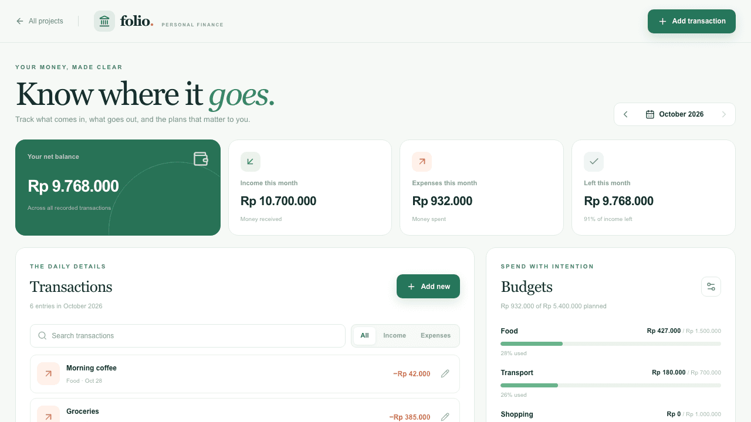Click the Rp 9.768.000 net balance amount
Viewport: 751px width, 422px height.
[x=73, y=186]
